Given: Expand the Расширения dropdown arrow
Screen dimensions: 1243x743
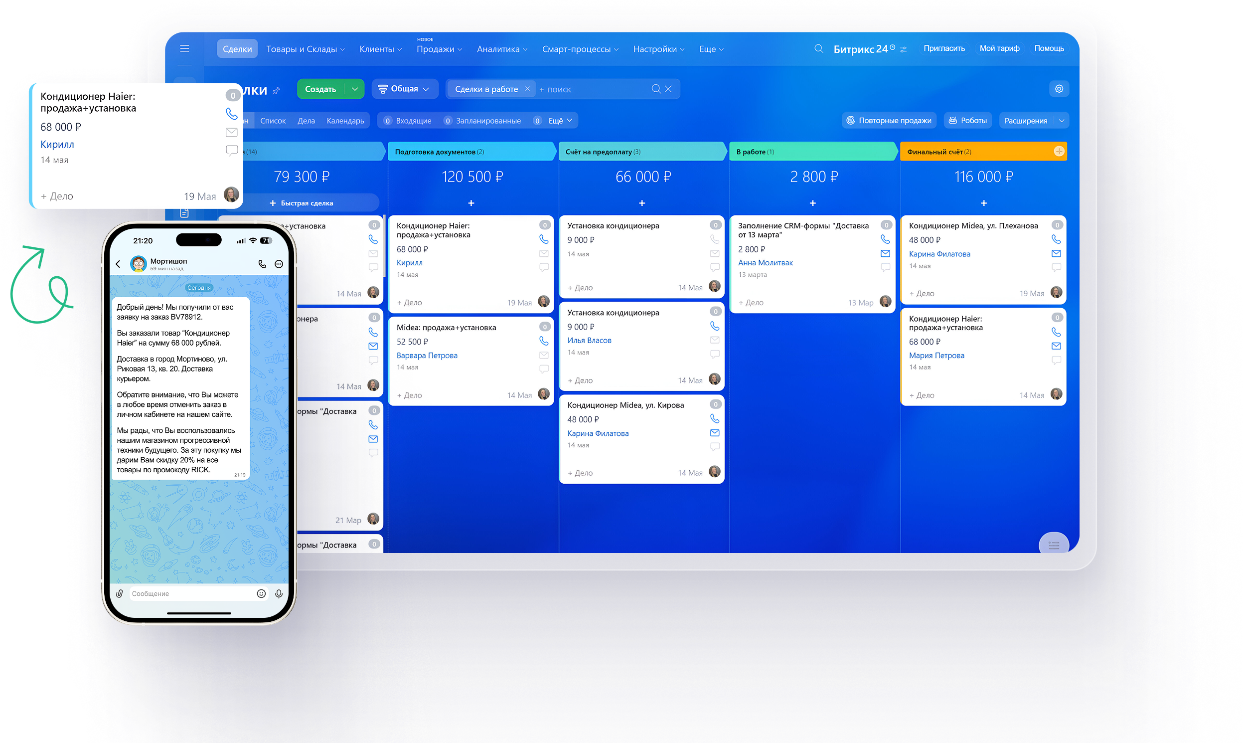Looking at the screenshot, I should click(1062, 121).
